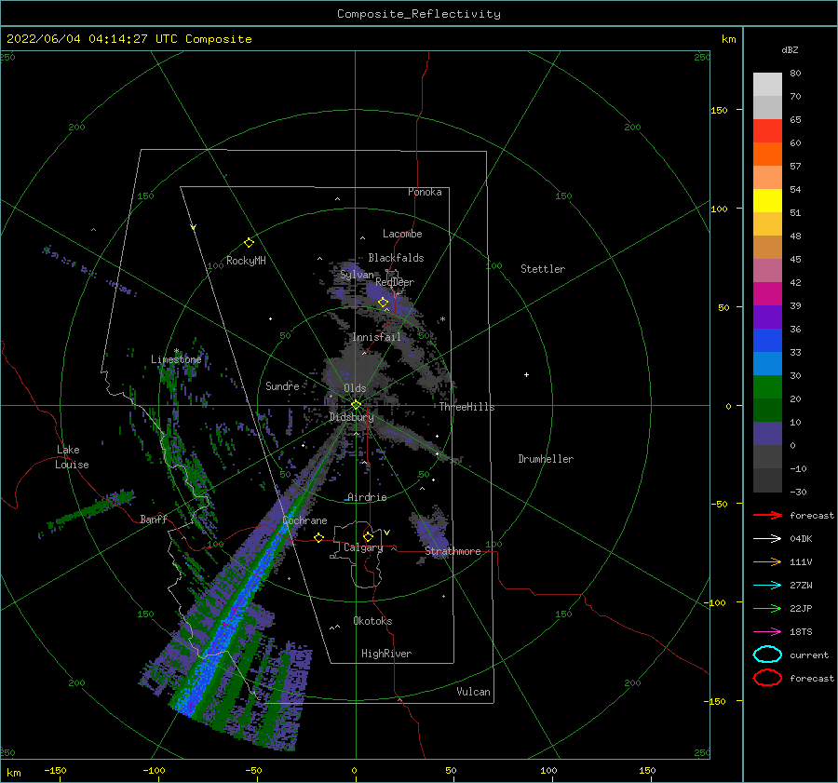Click yellow diamond marker above Calgary label
The image size is (838, 783).
pyautogui.click(x=368, y=536)
